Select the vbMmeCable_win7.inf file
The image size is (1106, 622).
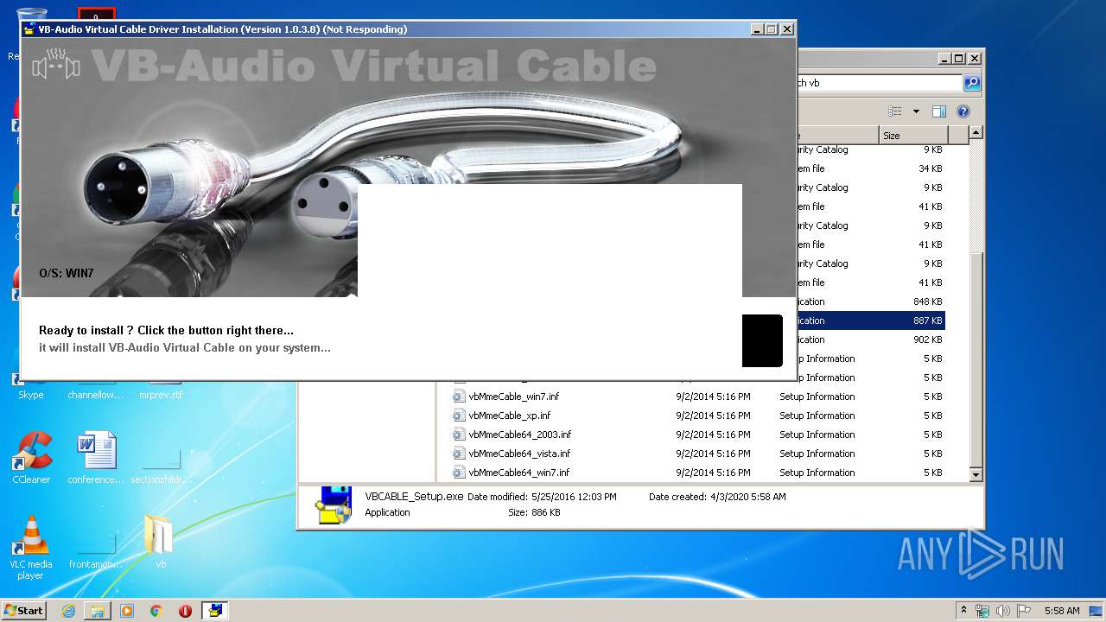pos(513,397)
